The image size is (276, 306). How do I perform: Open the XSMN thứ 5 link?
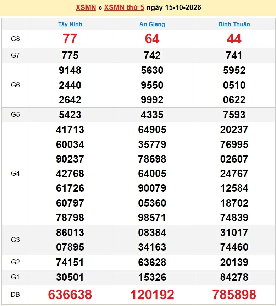click(x=124, y=7)
